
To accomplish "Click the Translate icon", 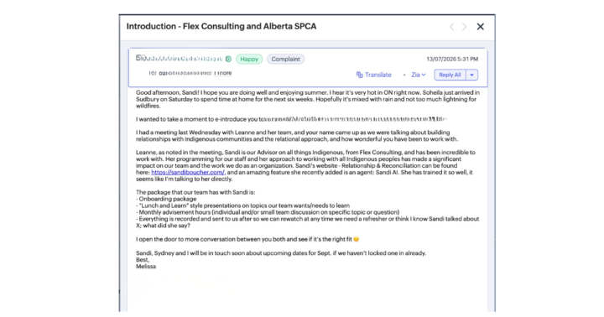I will [x=359, y=75].
